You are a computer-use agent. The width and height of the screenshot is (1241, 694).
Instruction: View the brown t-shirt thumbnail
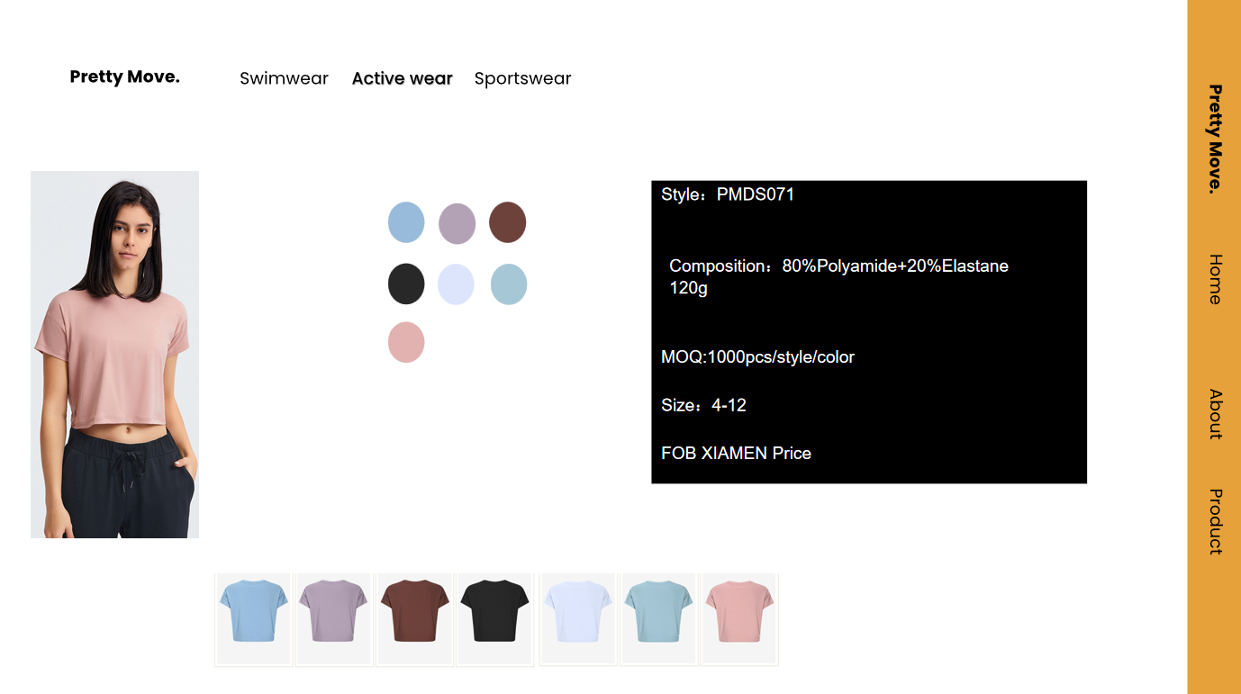click(414, 619)
